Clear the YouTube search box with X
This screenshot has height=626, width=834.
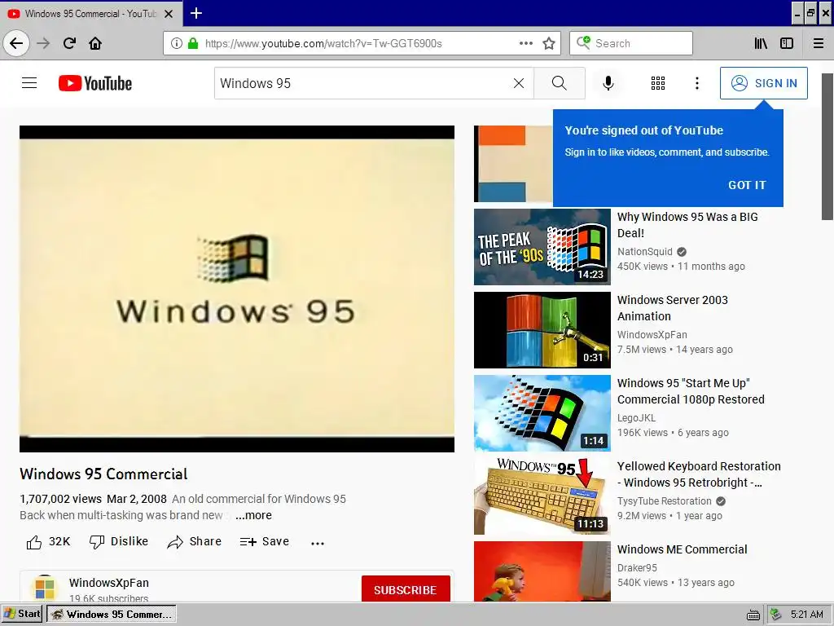tap(519, 83)
